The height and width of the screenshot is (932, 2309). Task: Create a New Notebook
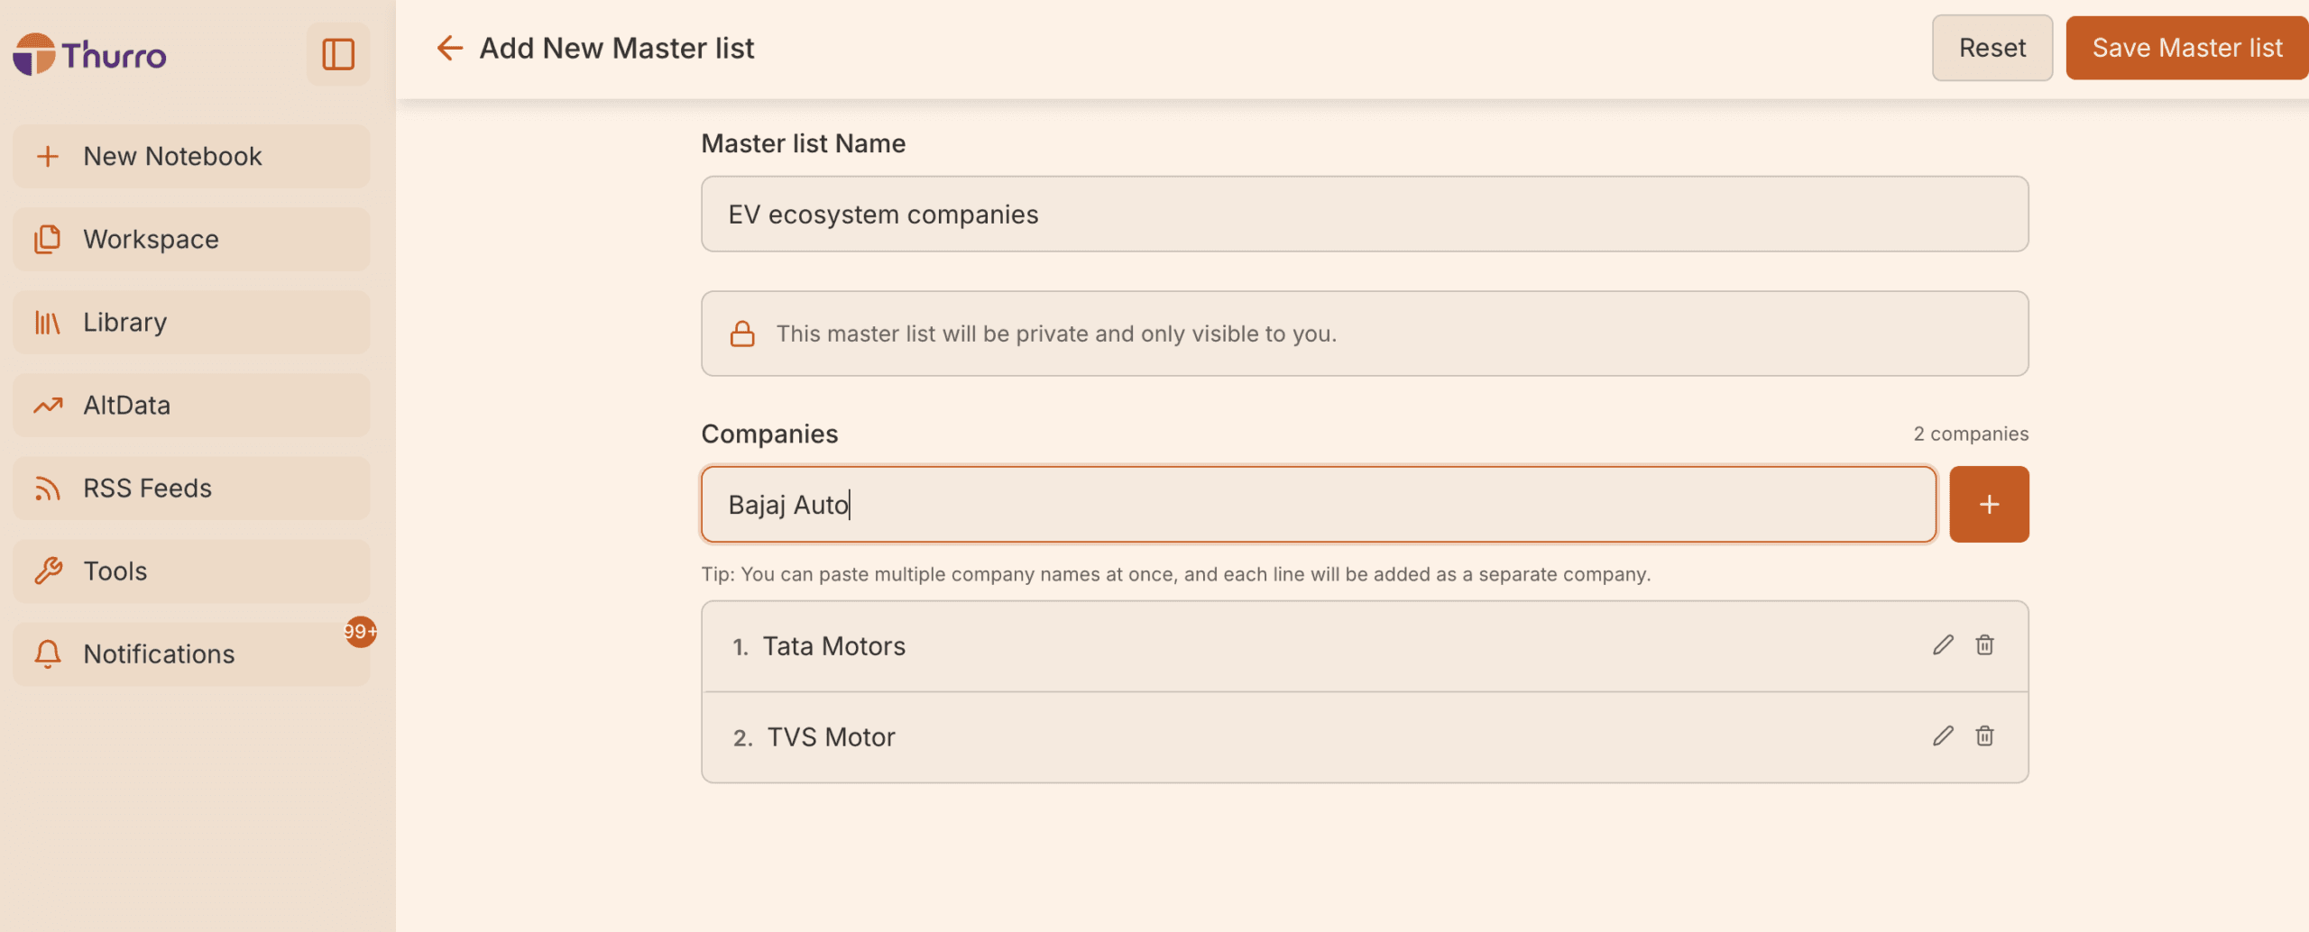[172, 155]
